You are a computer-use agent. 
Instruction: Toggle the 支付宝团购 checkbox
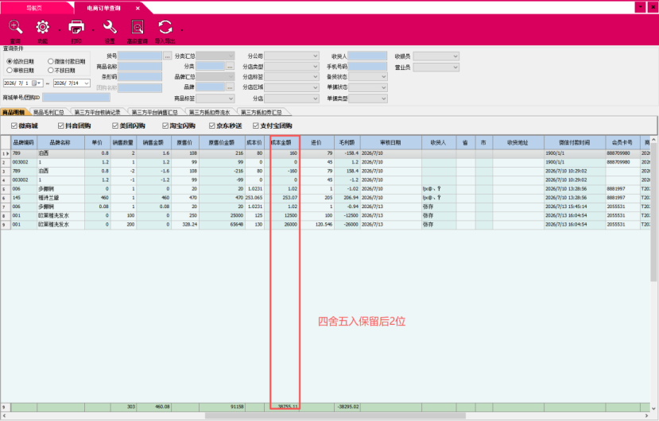[x=255, y=126]
